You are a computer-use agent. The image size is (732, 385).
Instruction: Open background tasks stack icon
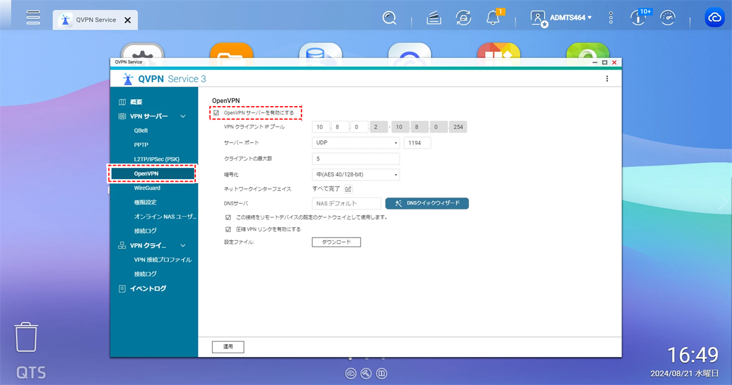[434, 18]
